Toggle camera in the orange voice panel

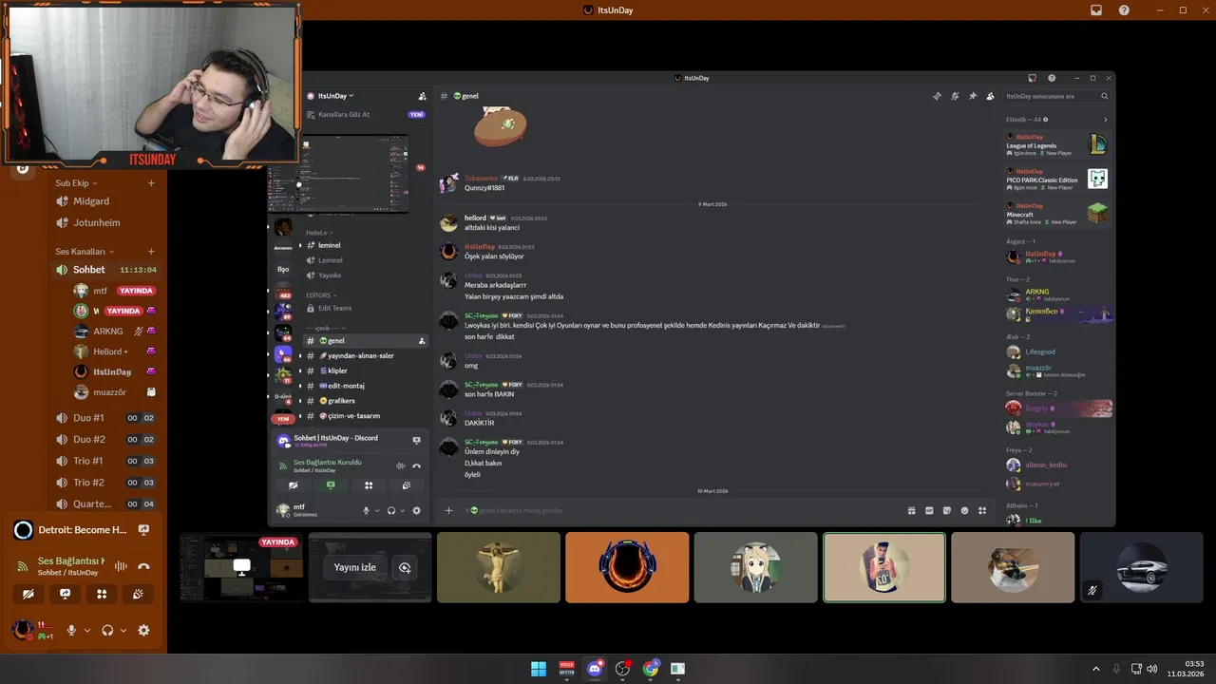[x=28, y=594]
